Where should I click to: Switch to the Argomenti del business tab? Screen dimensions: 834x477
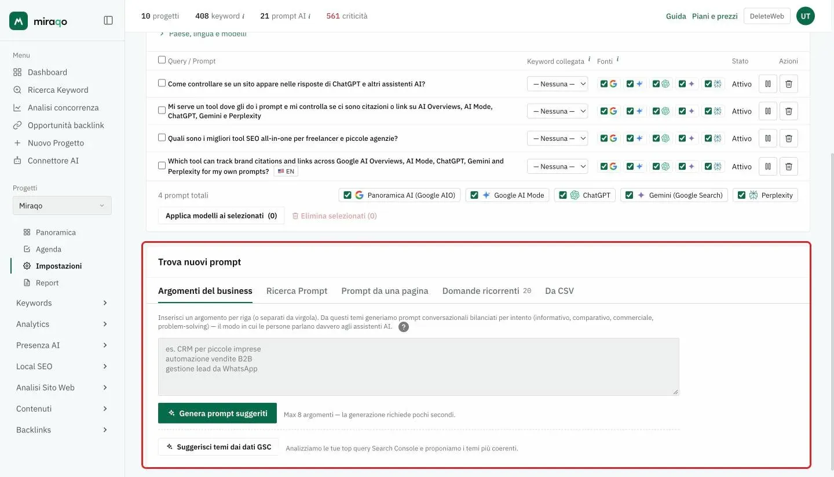point(205,291)
